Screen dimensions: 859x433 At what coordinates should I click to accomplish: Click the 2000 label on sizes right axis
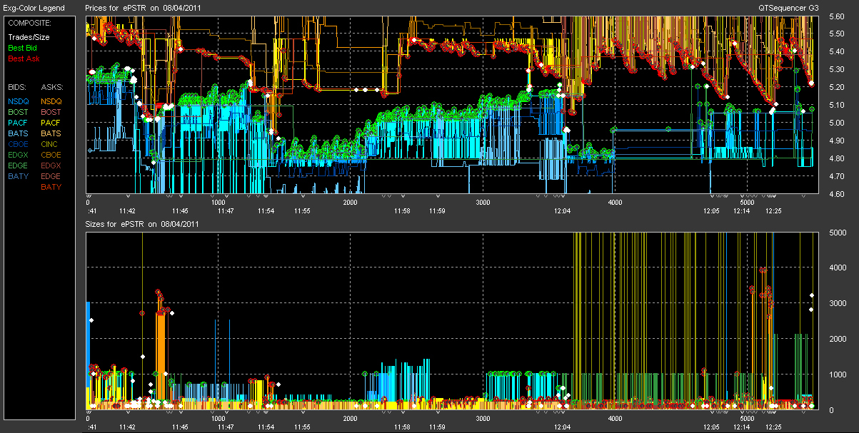(x=837, y=339)
